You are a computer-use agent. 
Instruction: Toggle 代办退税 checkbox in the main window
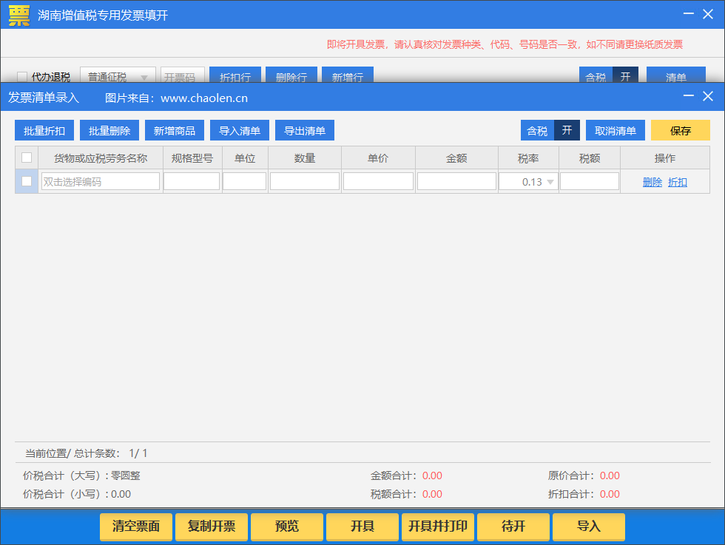(21, 76)
